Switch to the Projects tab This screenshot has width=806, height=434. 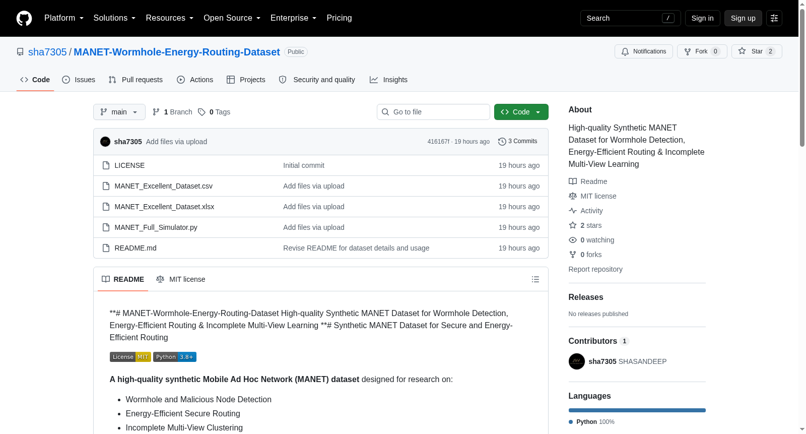246,80
